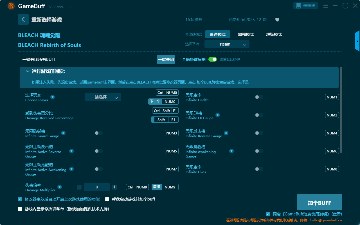
Task: Click plus to increase Damage Multiplier
Action: pyautogui.click(x=114, y=187)
